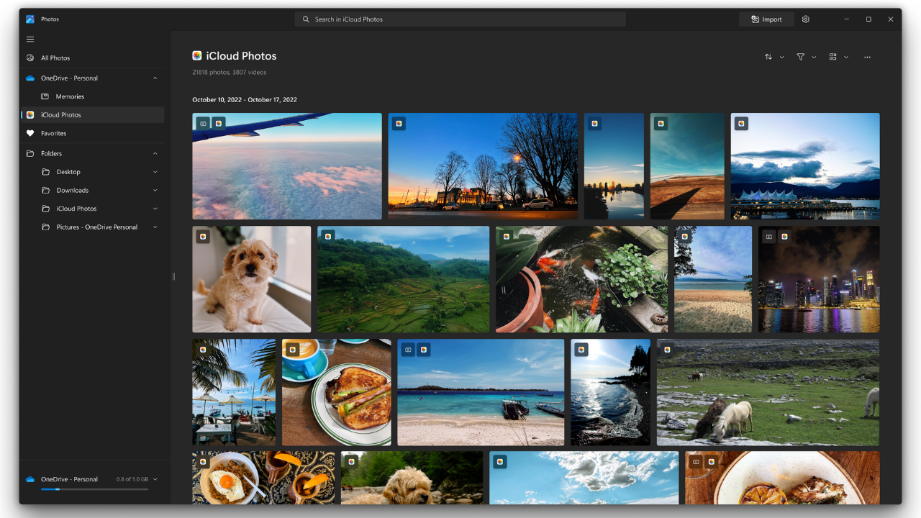Expand the filter dropdown chevron
The height and width of the screenshot is (518, 921).
814,57
